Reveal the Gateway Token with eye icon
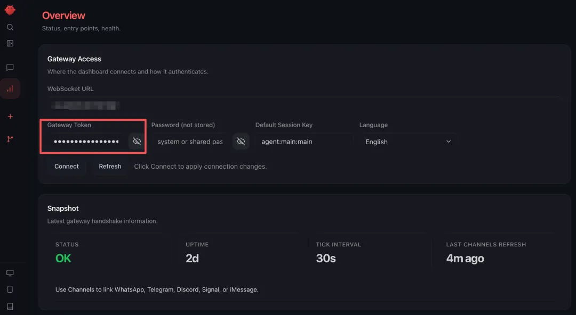Image resolution: width=576 pixels, height=315 pixels. click(137, 142)
